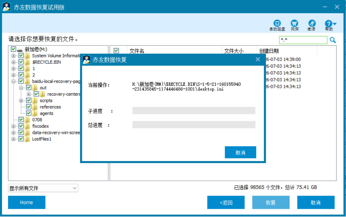The width and height of the screenshot is (346, 217).
Task: Expand folder 1 in the tree
Action: coord(13,69)
